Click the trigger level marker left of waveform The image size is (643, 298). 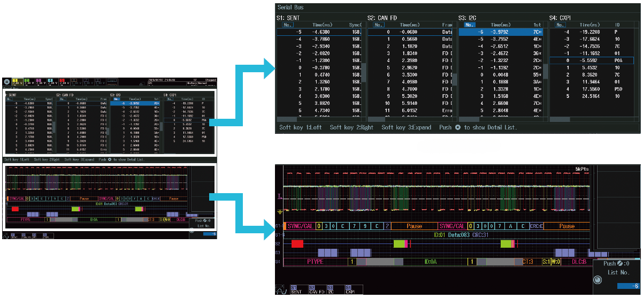[x=279, y=197]
